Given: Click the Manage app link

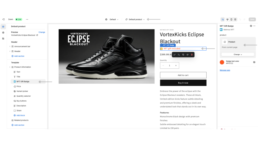Looking at the screenshot, I should [225, 70].
